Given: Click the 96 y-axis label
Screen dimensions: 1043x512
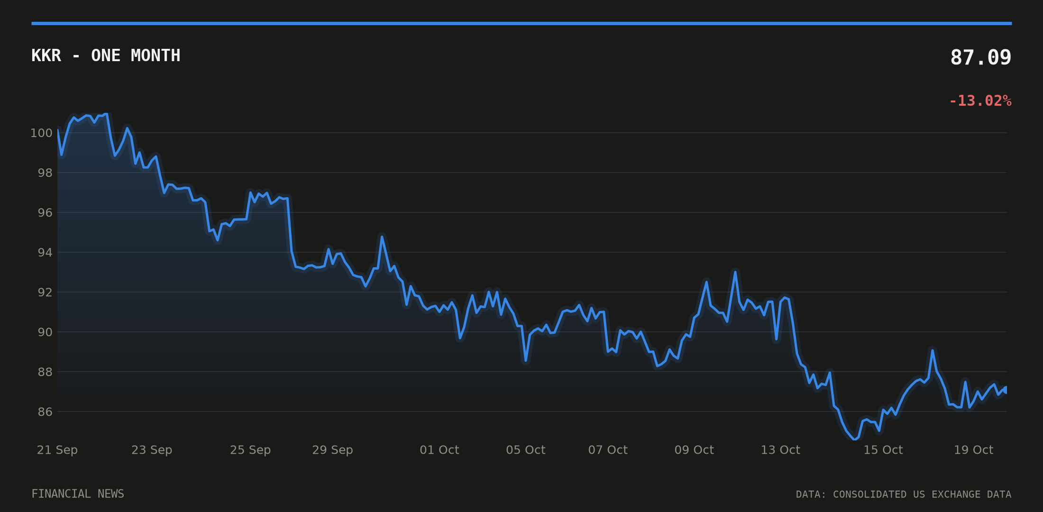Looking at the screenshot, I should pyautogui.click(x=46, y=212).
